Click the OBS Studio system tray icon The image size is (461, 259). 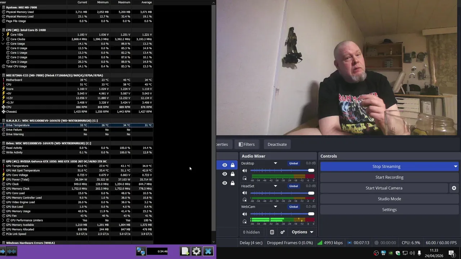(376, 253)
